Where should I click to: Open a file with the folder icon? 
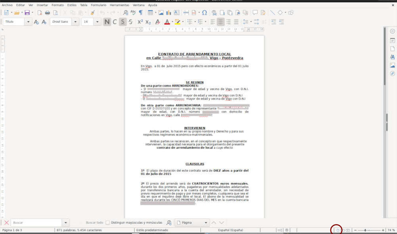click(x=17, y=13)
